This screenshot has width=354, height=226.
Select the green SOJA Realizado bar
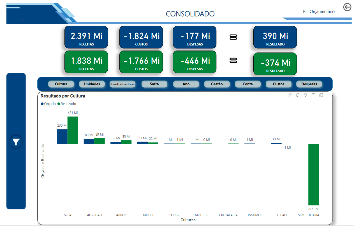click(x=73, y=130)
